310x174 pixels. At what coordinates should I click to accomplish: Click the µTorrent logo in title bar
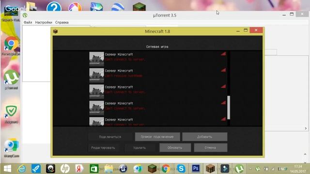[25, 15]
